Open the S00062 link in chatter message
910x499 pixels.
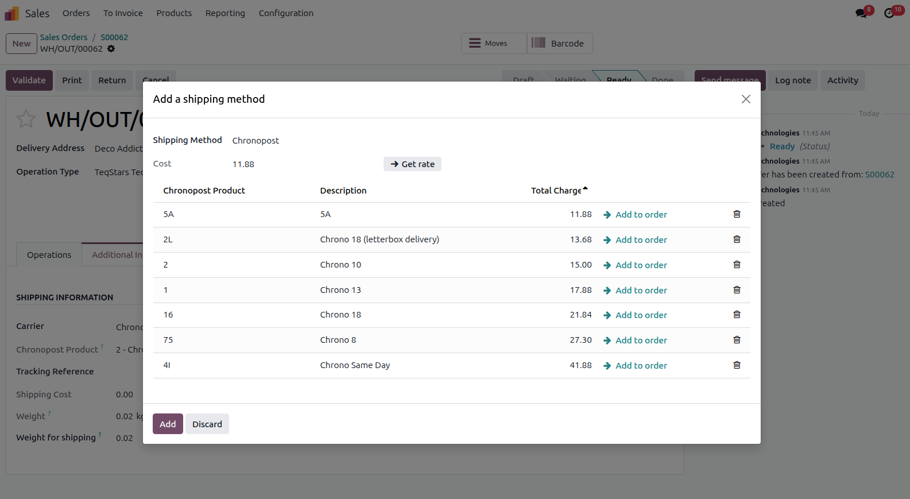pyautogui.click(x=880, y=175)
